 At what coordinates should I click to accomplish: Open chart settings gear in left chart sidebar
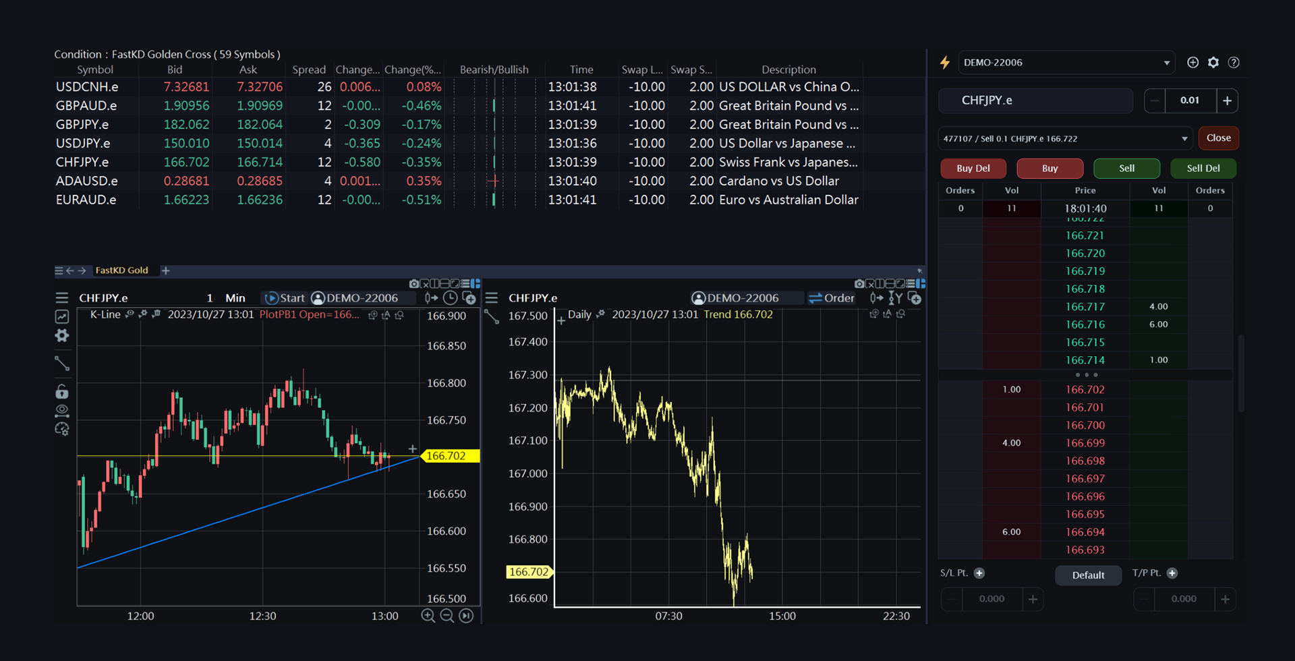[62, 335]
